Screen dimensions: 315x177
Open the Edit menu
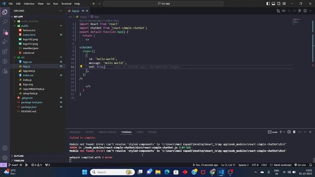coord(18,3)
